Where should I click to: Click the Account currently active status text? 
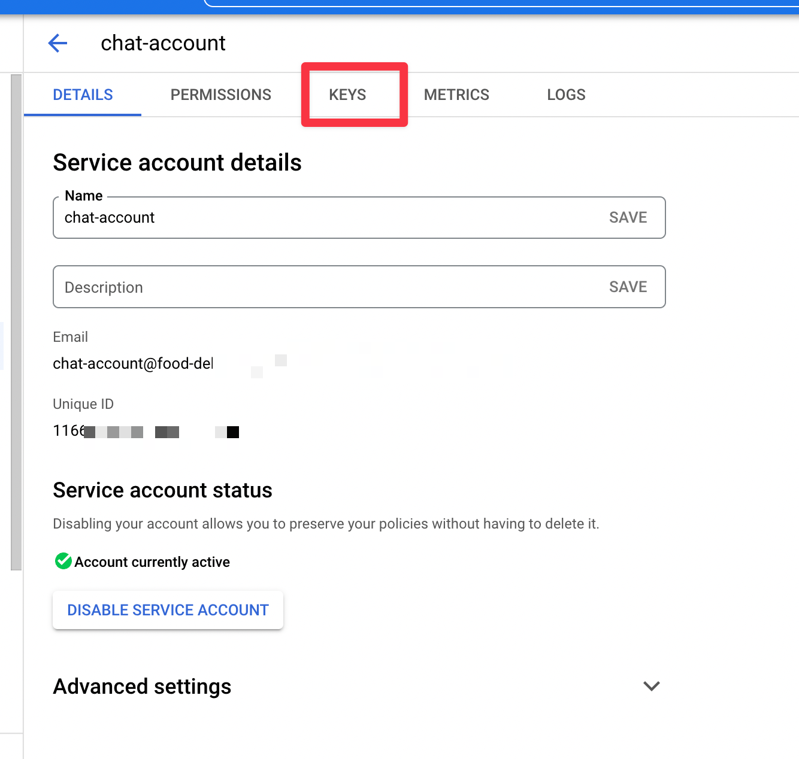(x=152, y=561)
